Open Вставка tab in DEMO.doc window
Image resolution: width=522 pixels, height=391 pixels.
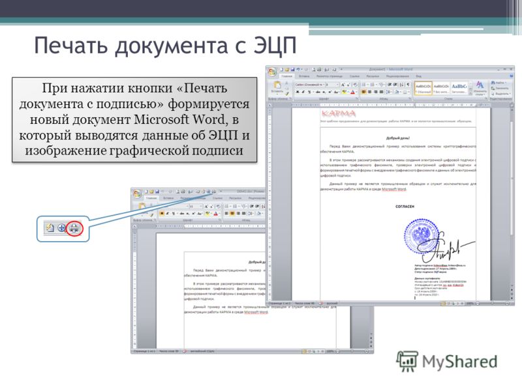(x=168, y=198)
